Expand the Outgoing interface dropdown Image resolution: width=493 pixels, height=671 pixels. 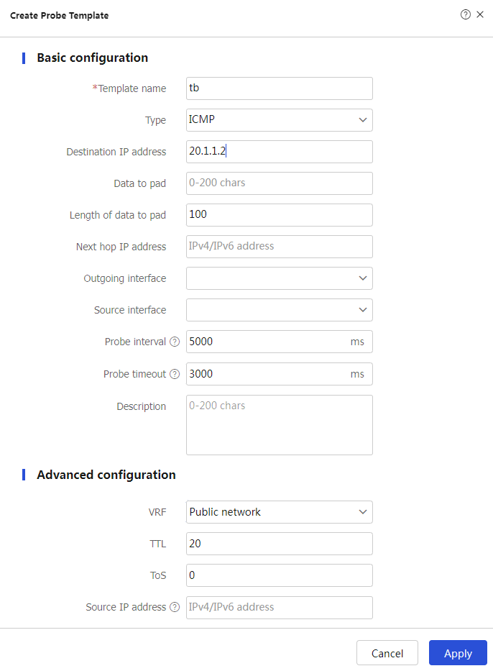point(280,278)
